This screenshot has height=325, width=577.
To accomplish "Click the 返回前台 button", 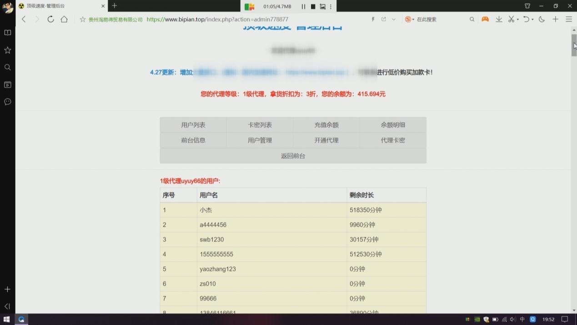I will [x=293, y=156].
